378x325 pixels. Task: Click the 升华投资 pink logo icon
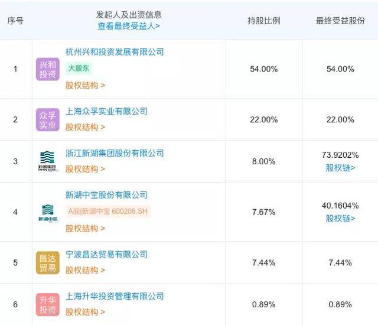pos(47,304)
